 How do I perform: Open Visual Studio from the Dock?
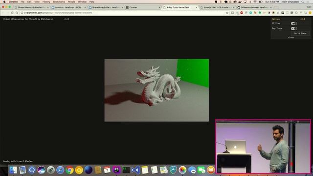tap(135, 170)
